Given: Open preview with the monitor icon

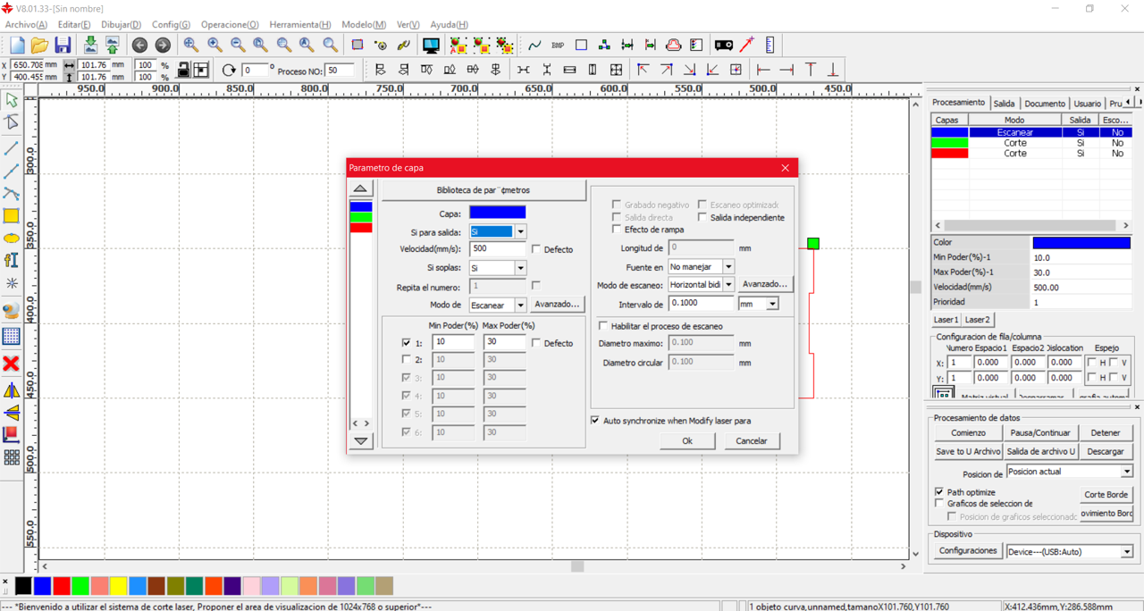Looking at the screenshot, I should [x=431, y=45].
